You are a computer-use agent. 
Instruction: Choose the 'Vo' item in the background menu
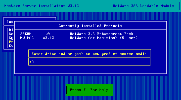[11, 34]
